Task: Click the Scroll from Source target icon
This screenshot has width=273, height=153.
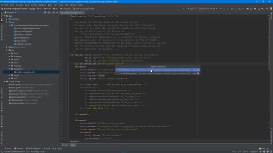Action: click(x=45, y=12)
